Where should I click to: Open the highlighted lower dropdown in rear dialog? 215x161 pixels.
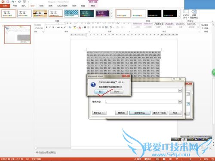188,104
